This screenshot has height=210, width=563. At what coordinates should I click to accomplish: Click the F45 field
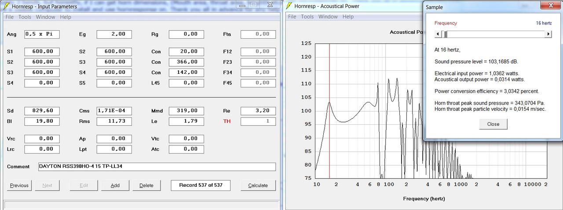pos(258,83)
